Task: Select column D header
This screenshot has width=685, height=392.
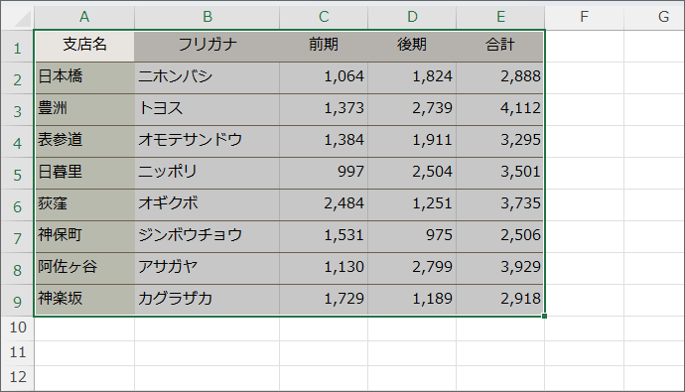Action: 412,17
